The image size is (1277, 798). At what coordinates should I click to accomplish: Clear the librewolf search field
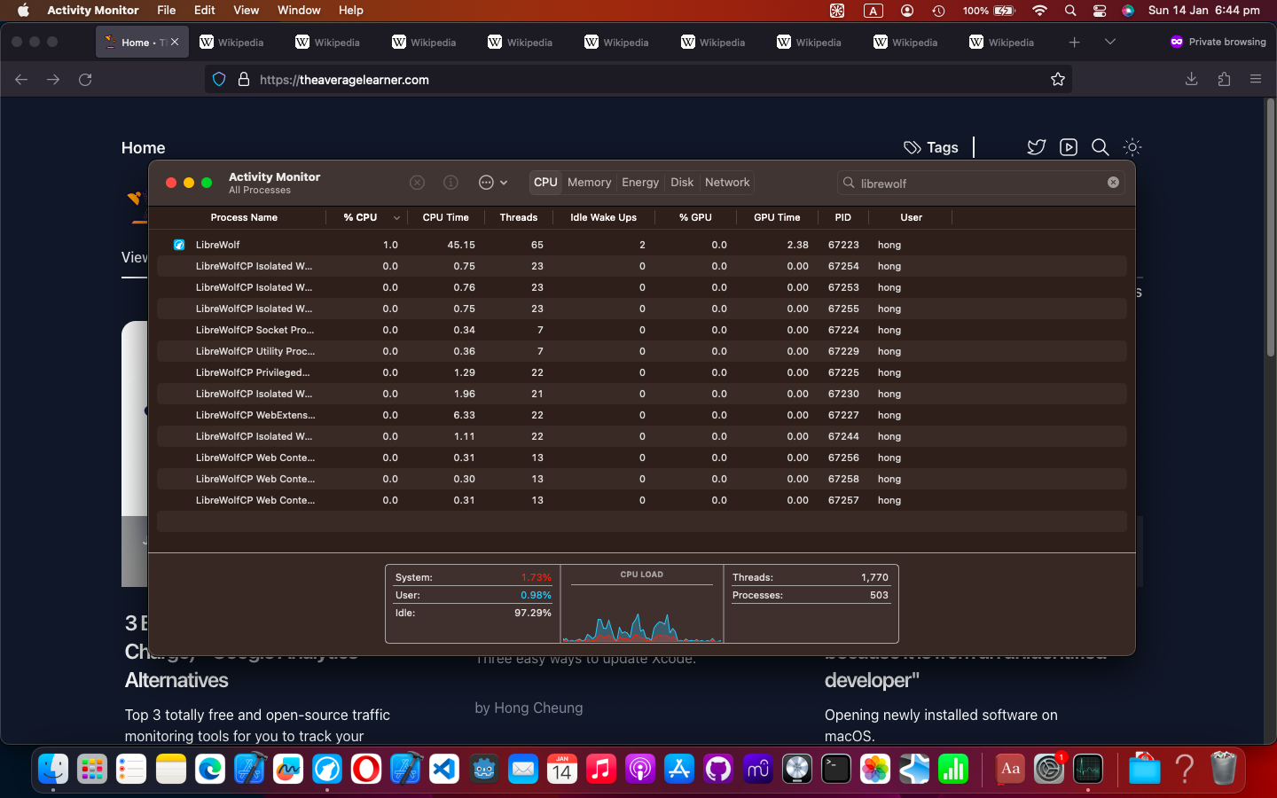(x=1113, y=183)
